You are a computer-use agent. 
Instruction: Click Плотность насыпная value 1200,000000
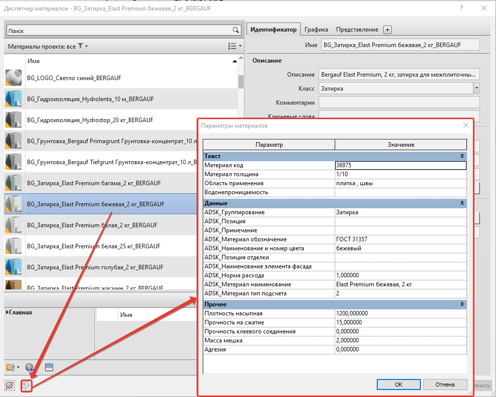[x=400, y=313]
